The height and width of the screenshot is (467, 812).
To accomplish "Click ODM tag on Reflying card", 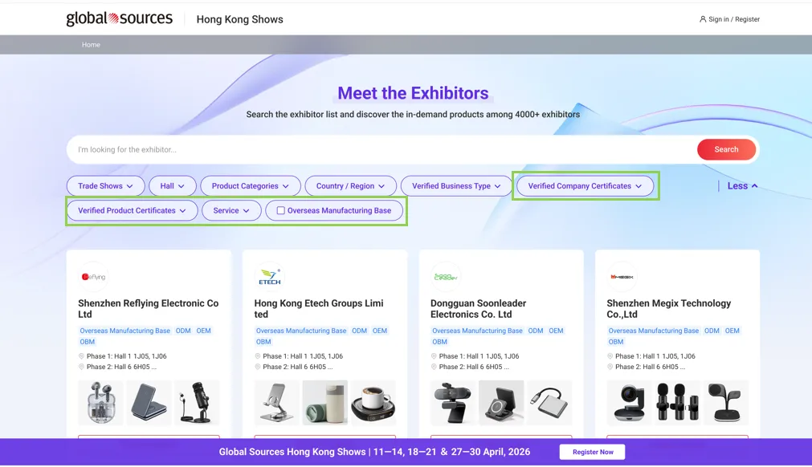I will (x=183, y=331).
